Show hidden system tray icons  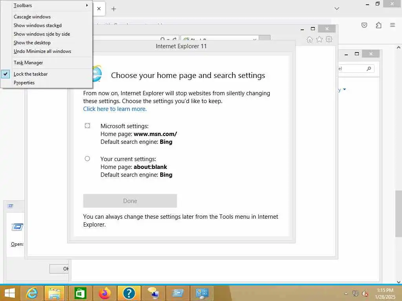pos(346,294)
